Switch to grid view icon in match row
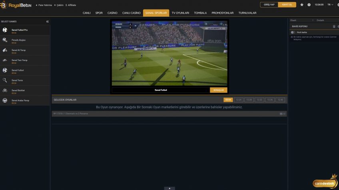This screenshot has height=190, width=339. (x=281, y=114)
